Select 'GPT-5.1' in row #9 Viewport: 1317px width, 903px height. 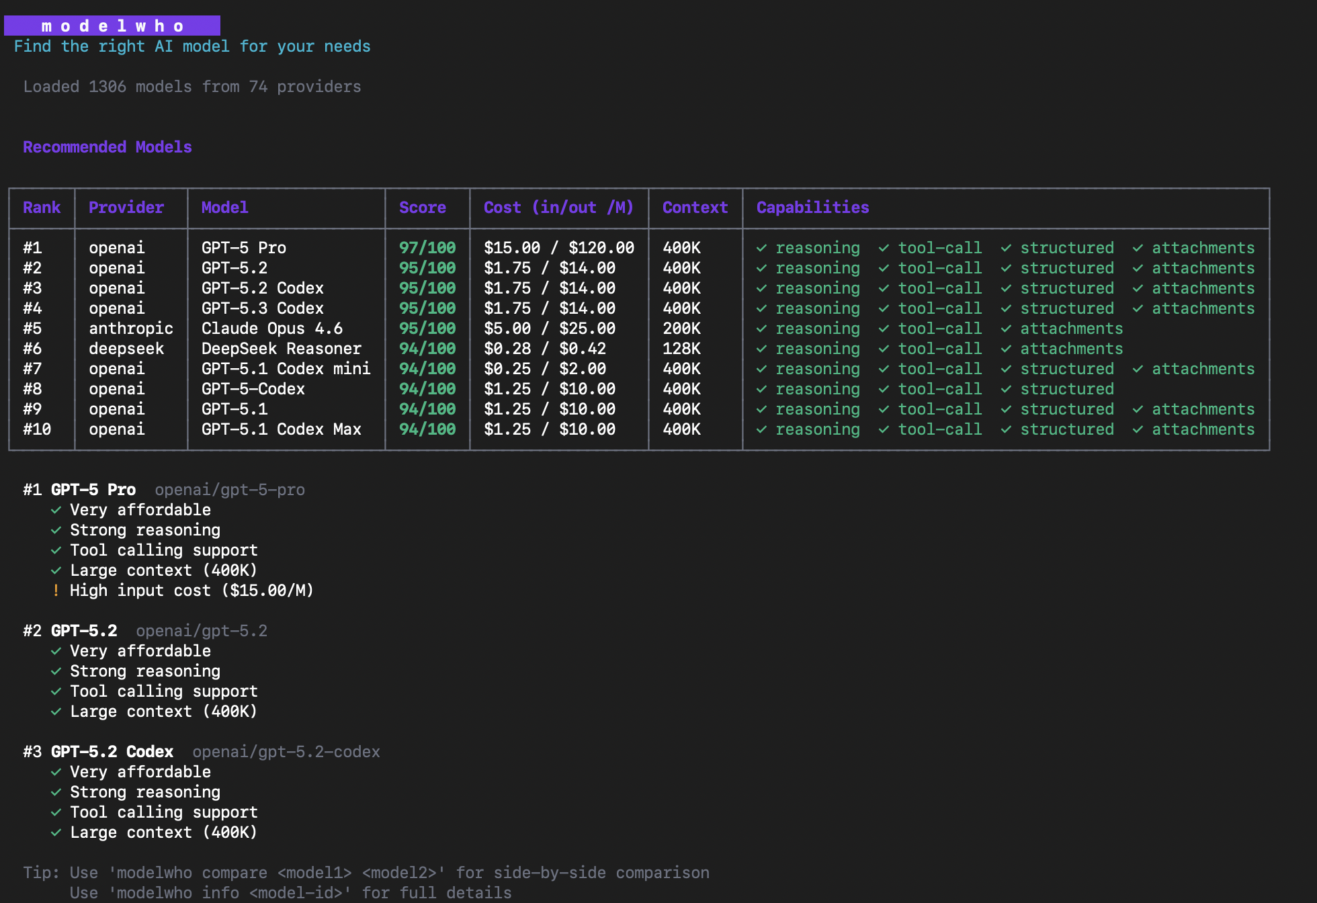pyautogui.click(x=235, y=409)
